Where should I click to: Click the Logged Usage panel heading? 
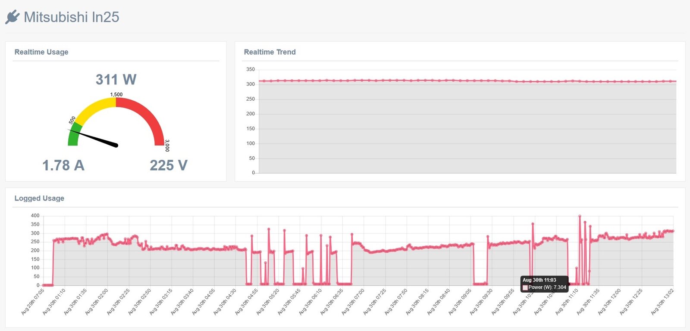pos(39,198)
